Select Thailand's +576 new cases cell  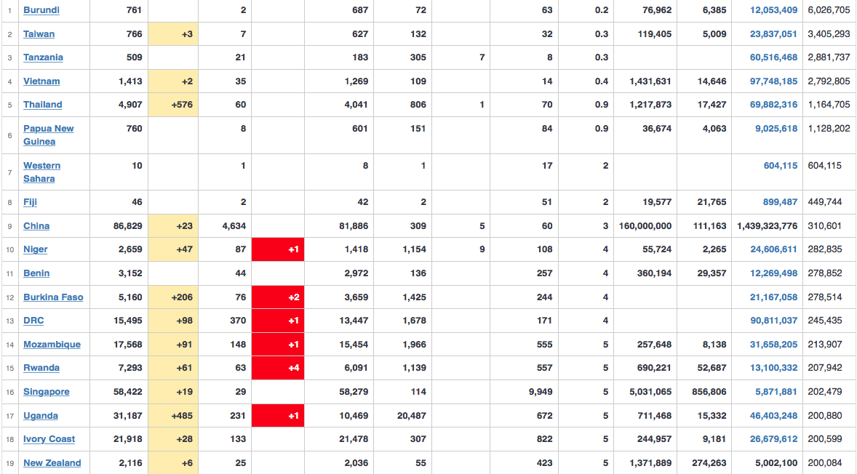click(x=172, y=105)
